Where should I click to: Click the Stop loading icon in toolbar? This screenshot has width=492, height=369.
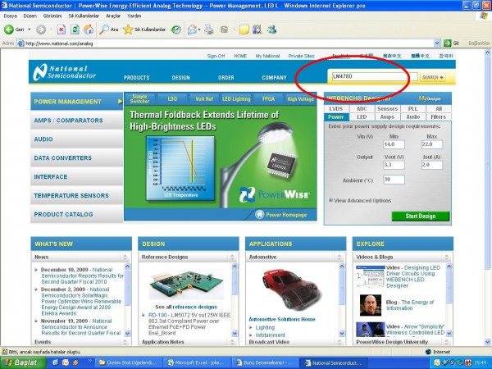point(61,30)
